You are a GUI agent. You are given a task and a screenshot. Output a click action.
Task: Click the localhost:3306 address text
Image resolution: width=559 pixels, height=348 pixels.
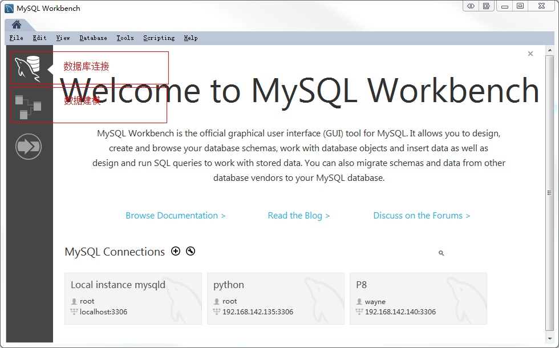(x=103, y=312)
